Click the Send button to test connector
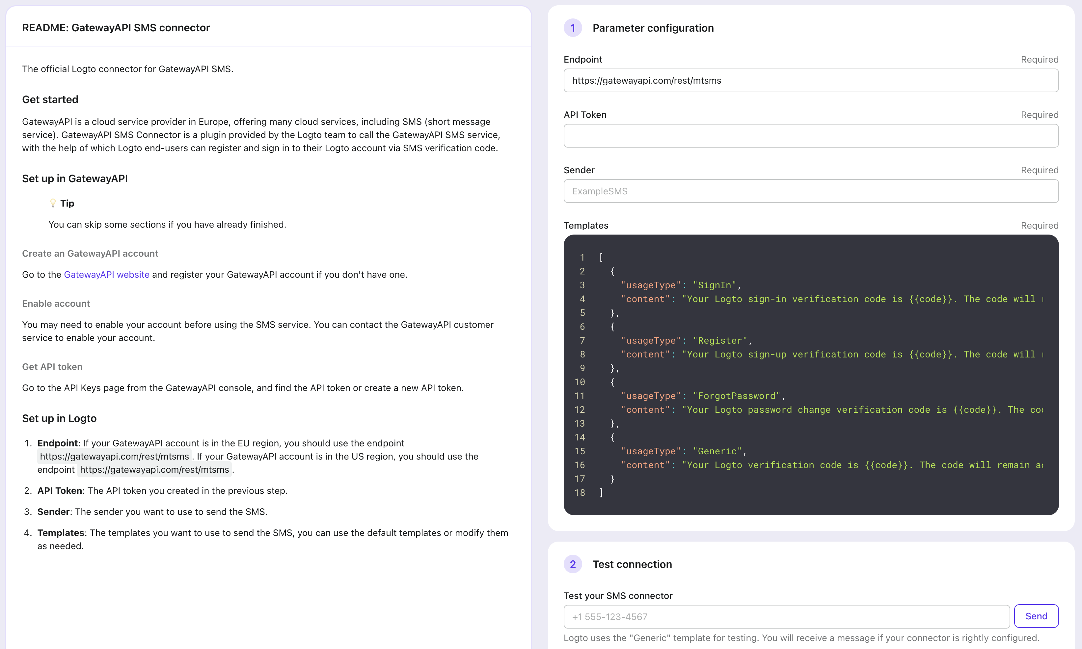This screenshot has height=649, width=1082. coord(1036,616)
